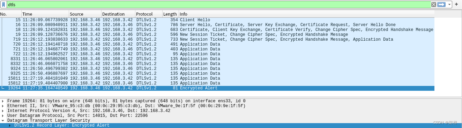Add a filter button with plus icon
Screen dimensions: 462x128
pos(456,4)
